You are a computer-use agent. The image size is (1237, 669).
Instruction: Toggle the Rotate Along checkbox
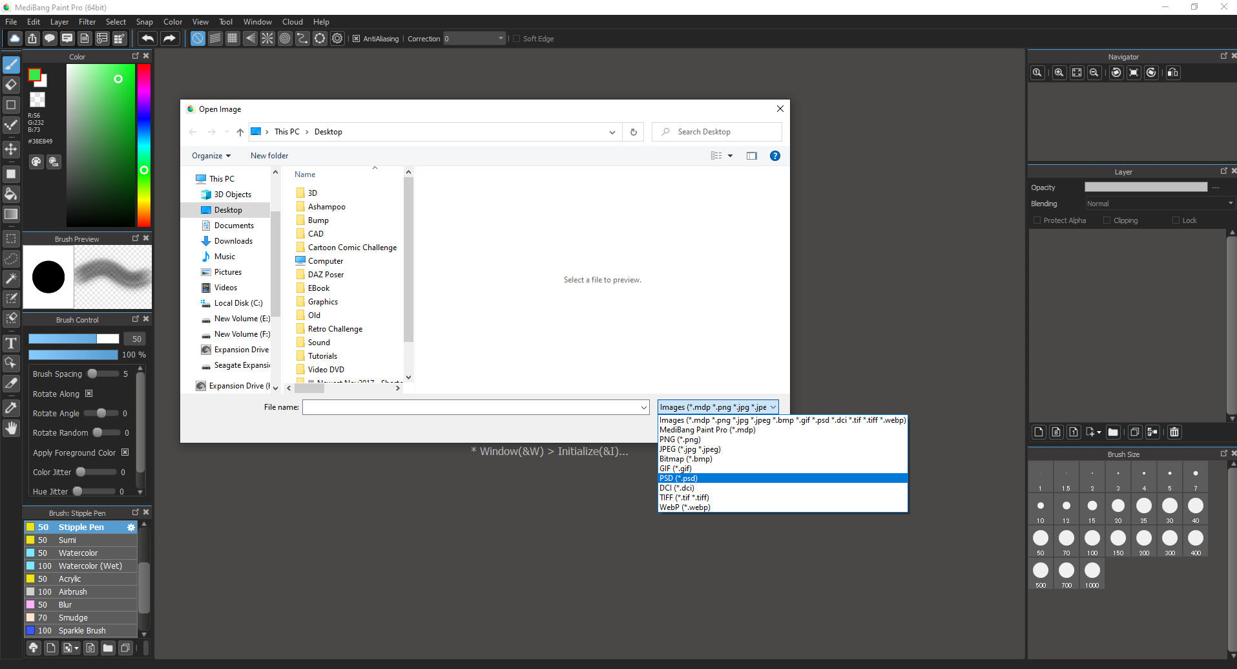click(x=89, y=394)
